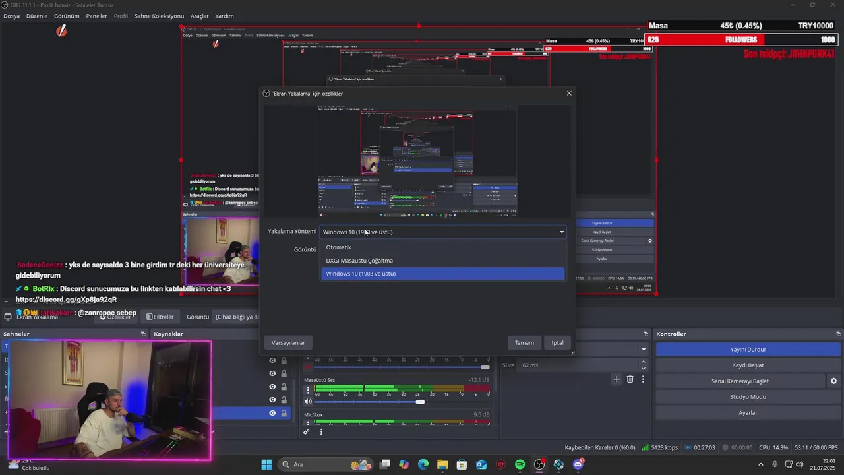
Task: Click the Filtreler filter icon button
Action: click(x=160, y=317)
